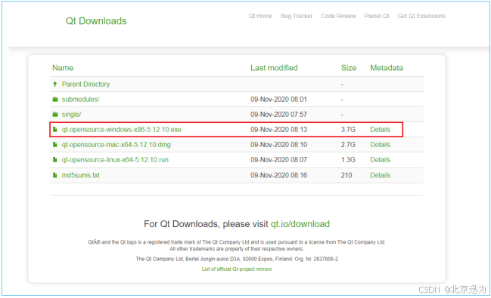Open Planet Qt in the top navigation

(x=377, y=16)
